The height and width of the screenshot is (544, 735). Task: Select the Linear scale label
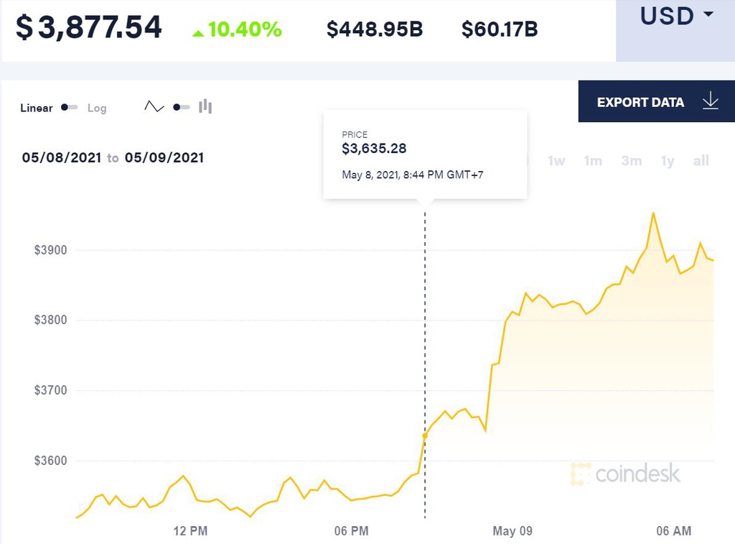[x=37, y=108]
